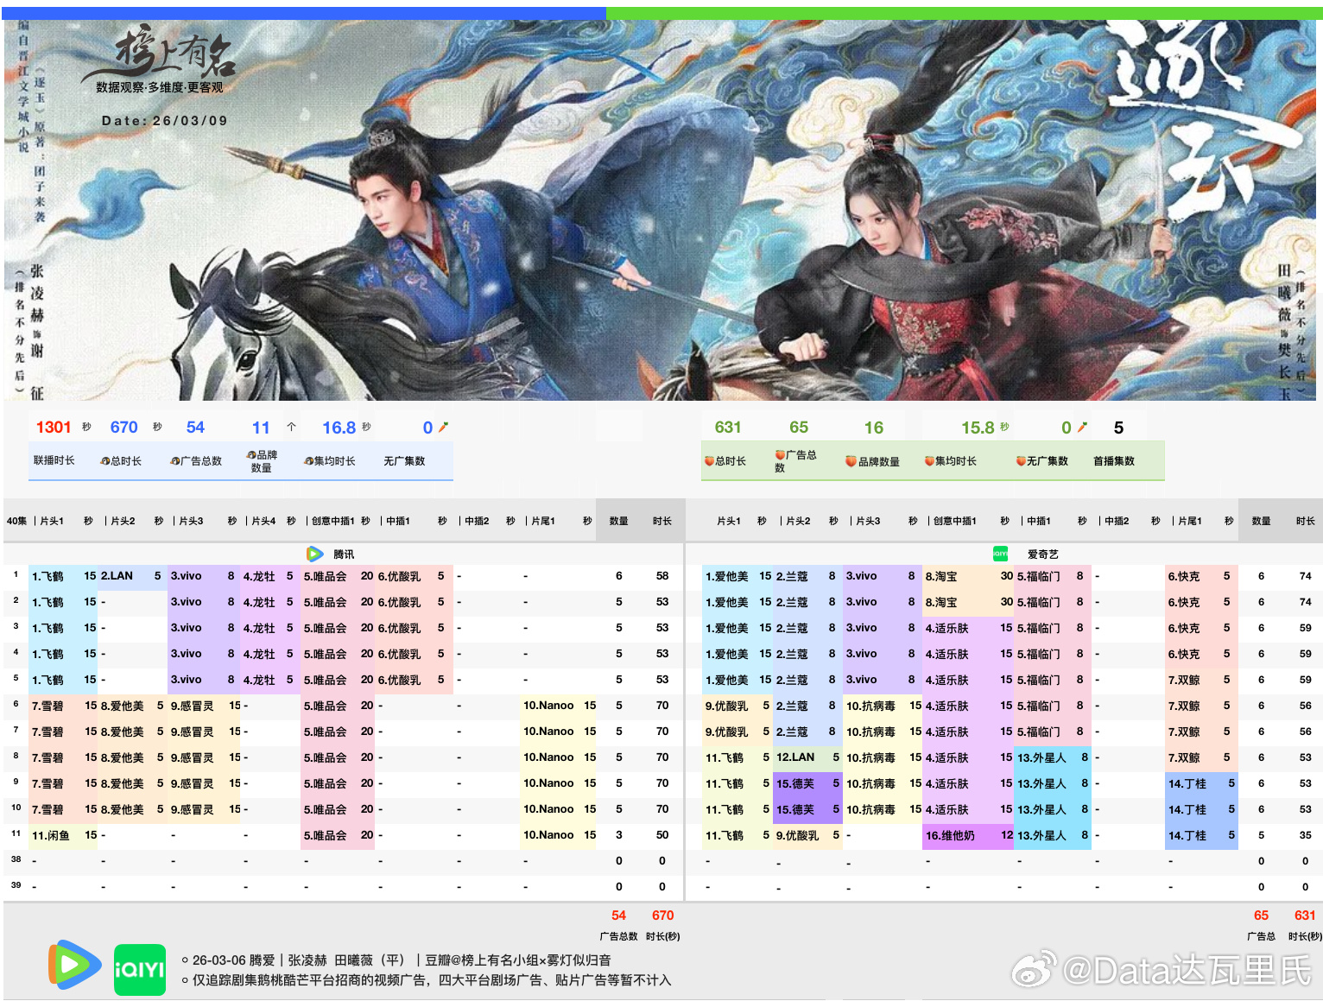Select the 联播时长 label
The width and height of the screenshot is (1323, 1001).
click(x=54, y=460)
